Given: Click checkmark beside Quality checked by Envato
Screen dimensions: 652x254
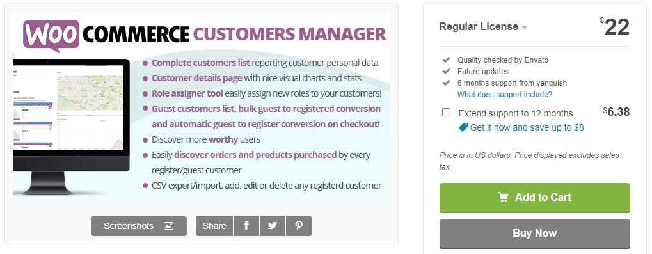Looking at the screenshot, I should (447, 60).
